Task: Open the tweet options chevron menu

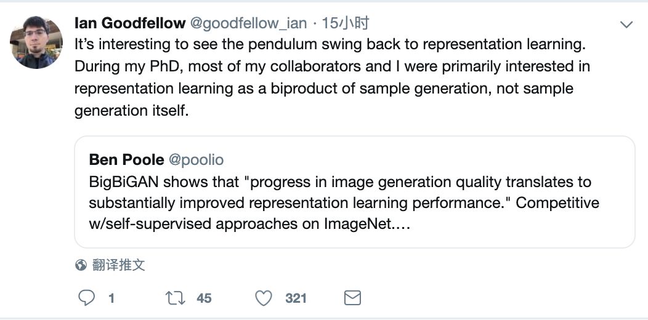Action: 626,25
